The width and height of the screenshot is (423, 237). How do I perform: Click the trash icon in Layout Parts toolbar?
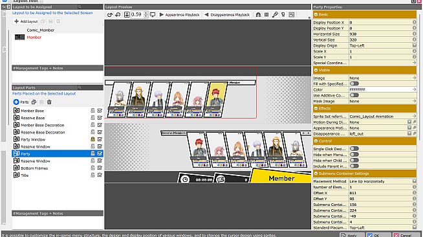tap(49, 102)
